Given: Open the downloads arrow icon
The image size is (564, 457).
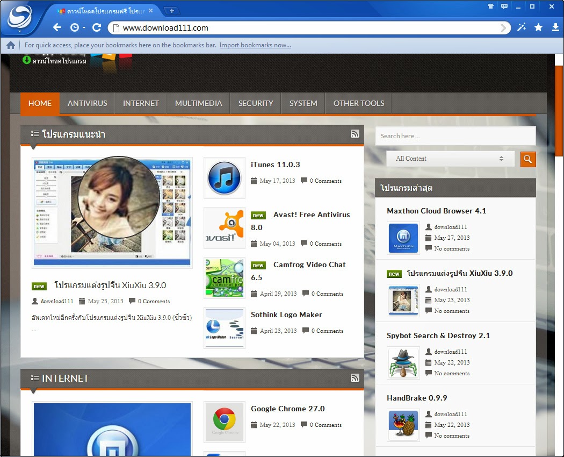Looking at the screenshot, I should pos(555,27).
